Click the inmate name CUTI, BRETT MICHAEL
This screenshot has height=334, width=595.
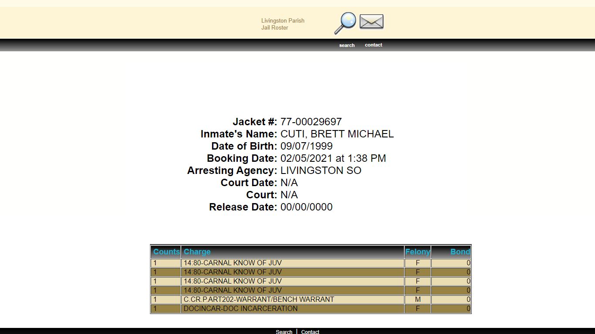tap(337, 134)
